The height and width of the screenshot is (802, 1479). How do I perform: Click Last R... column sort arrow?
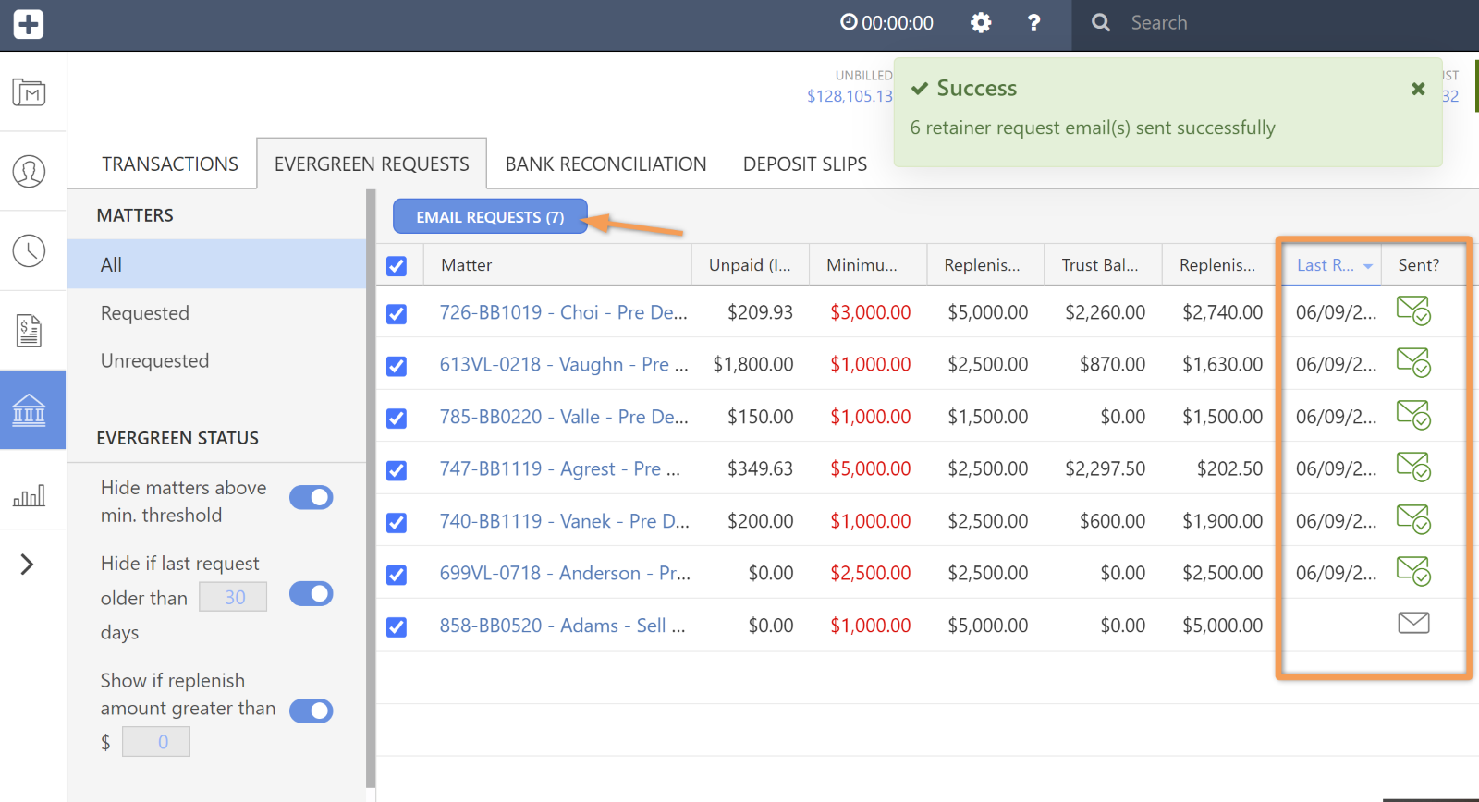pyautogui.click(x=1367, y=266)
